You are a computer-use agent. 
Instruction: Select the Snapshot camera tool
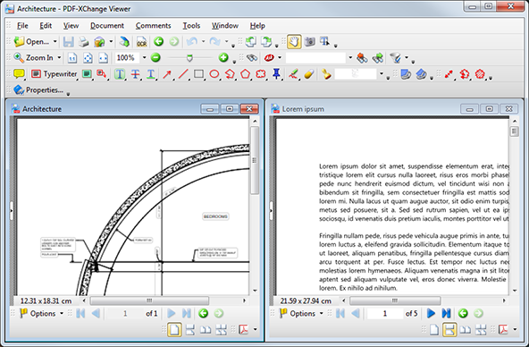pos(310,41)
